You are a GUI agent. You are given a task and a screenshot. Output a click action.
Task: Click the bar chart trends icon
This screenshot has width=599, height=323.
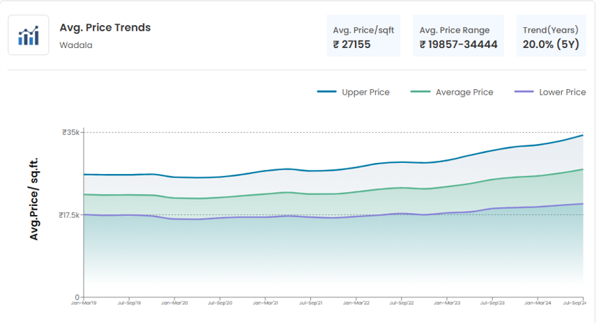pyautogui.click(x=29, y=36)
